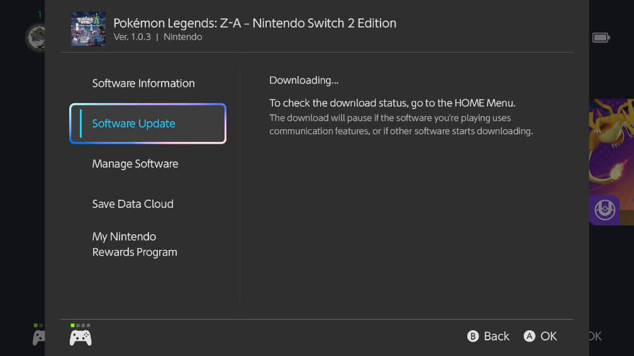Click the Pokémon Legends Z-A game icon
The image size is (634, 356).
coord(88,29)
